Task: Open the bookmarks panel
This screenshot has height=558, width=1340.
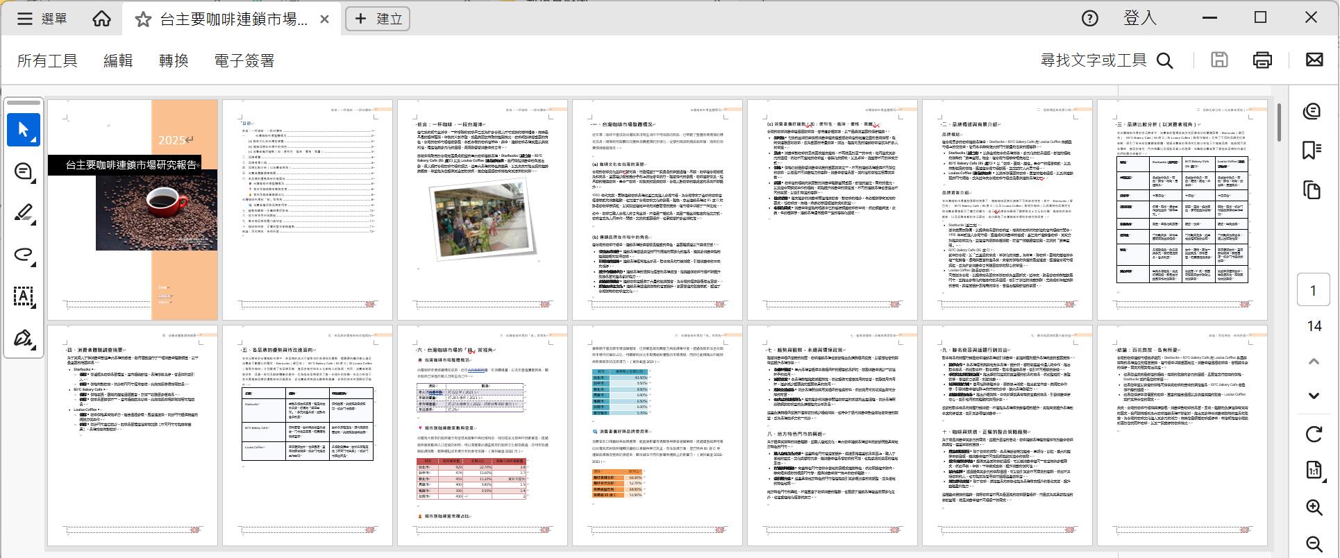Action: [1312, 151]
